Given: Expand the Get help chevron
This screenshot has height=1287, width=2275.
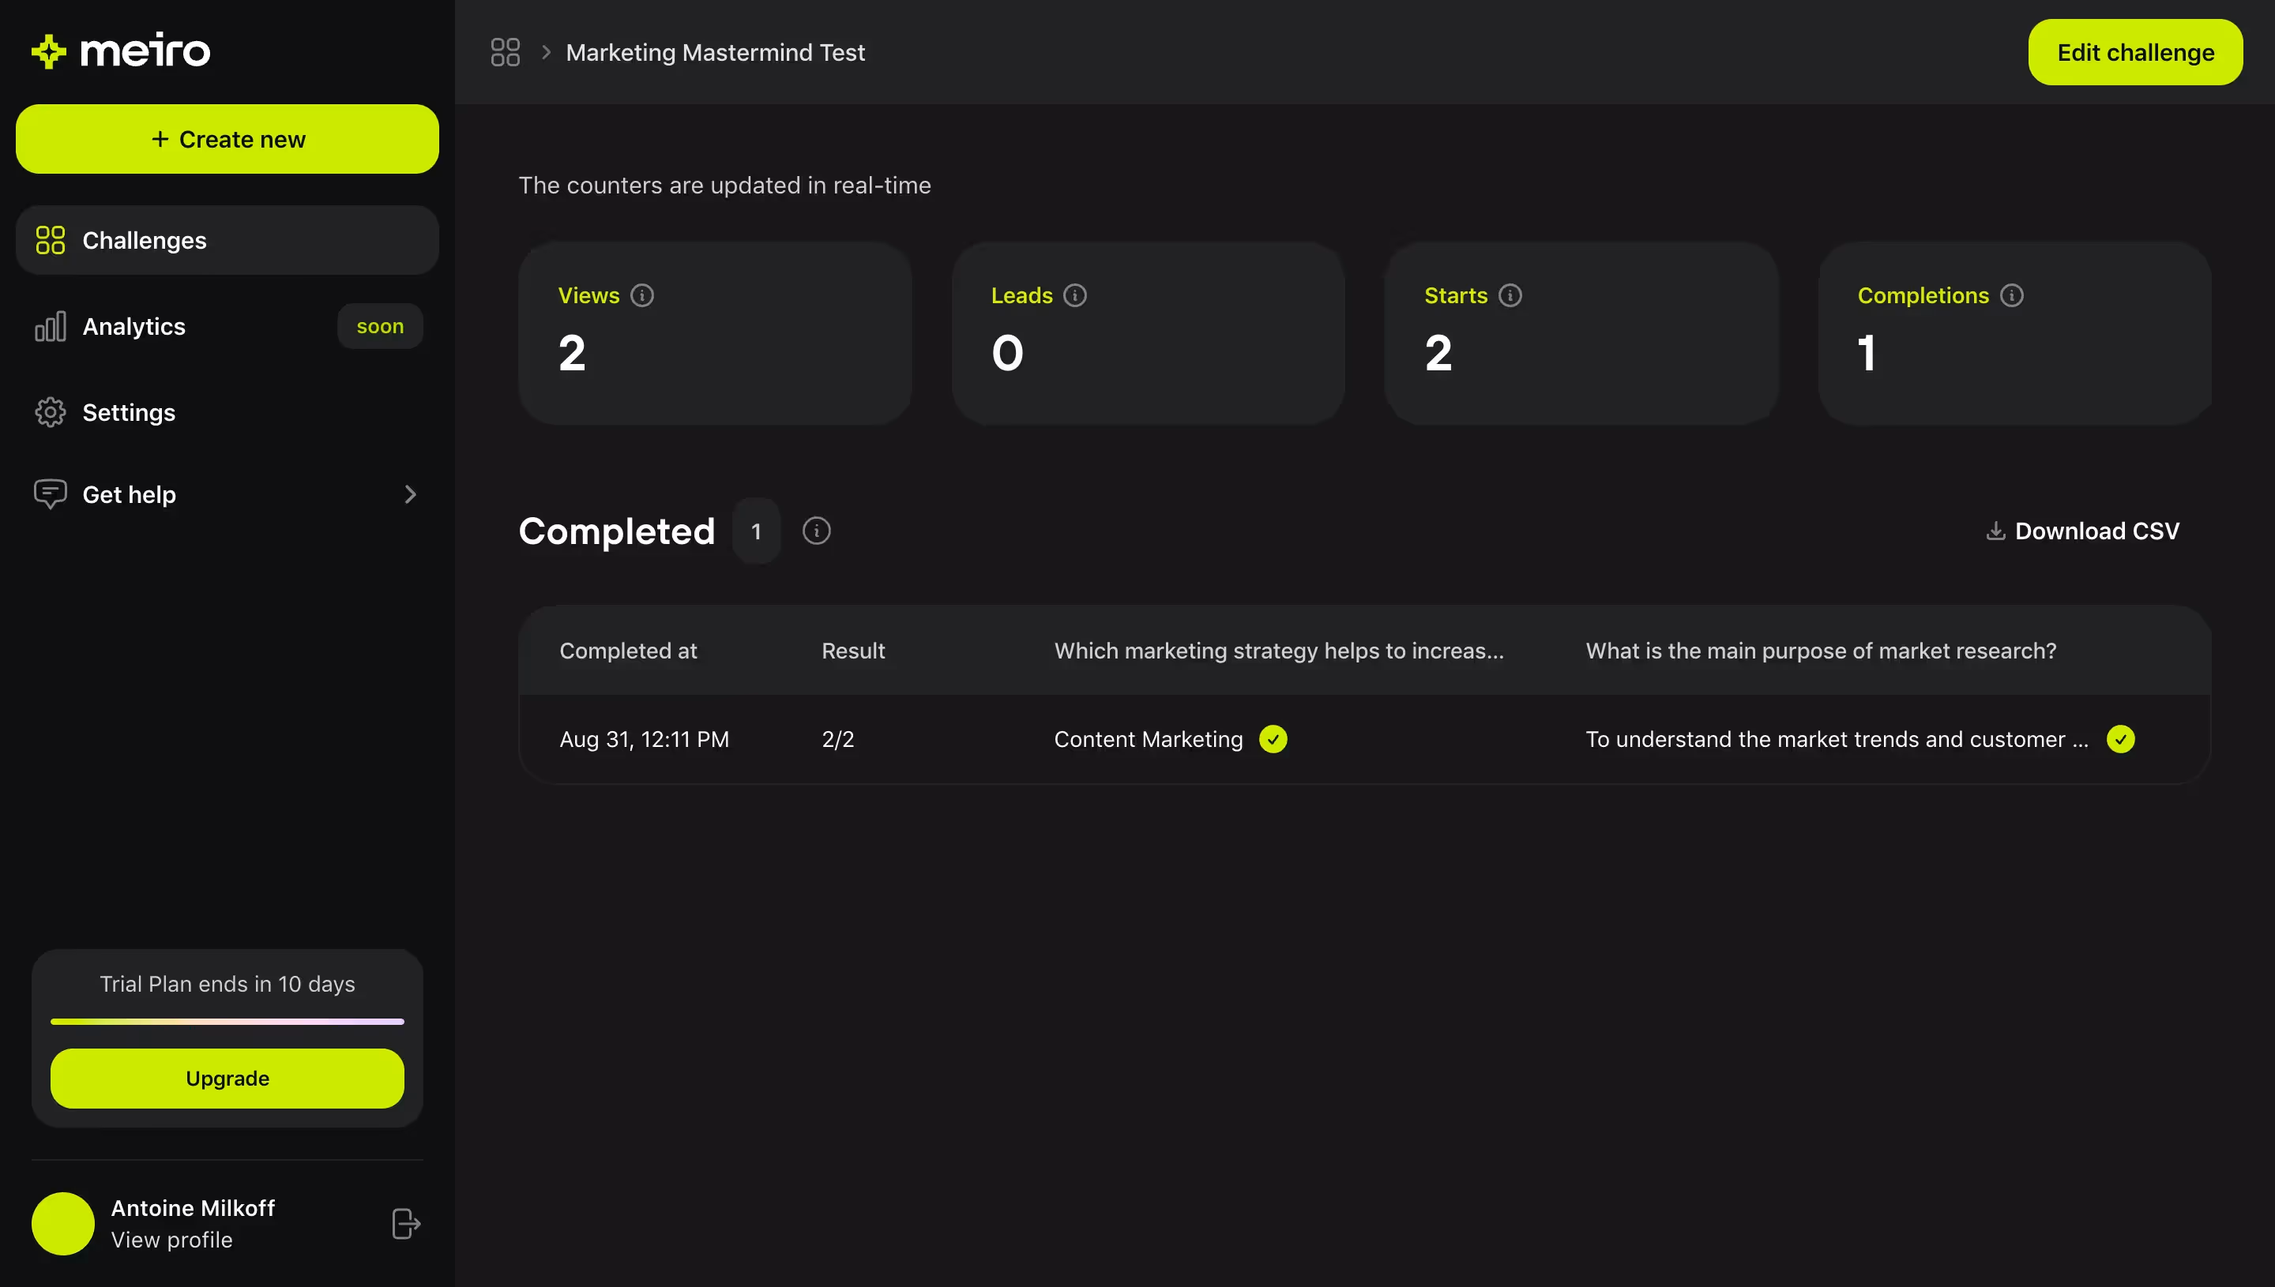Looking at the screenshot, I should coord(410,494).
